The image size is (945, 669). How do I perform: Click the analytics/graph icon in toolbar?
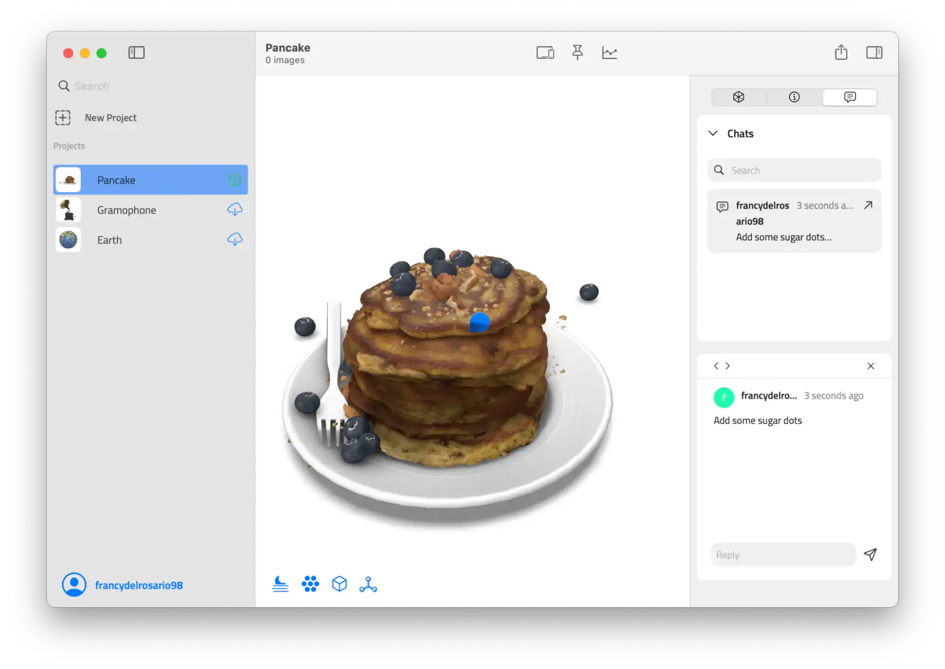(610, 53)
